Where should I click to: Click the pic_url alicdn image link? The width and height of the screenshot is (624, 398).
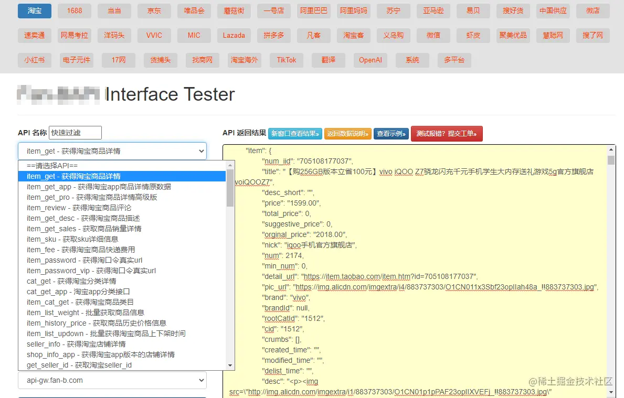click(445, 287)
